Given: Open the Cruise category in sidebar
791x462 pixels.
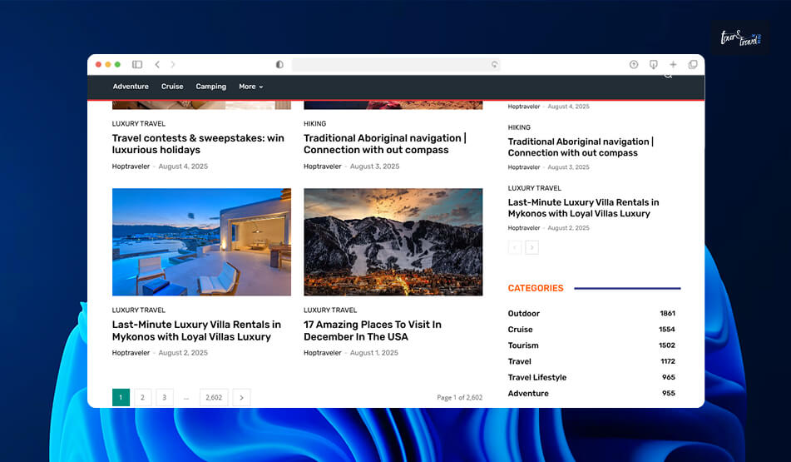Looking at the screenshot, I should (x=520, y=329).
